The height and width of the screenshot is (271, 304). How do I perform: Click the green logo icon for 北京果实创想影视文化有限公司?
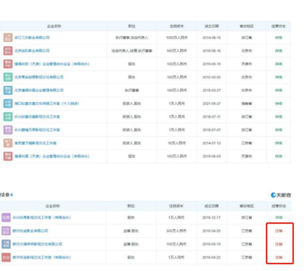point(8,77)
